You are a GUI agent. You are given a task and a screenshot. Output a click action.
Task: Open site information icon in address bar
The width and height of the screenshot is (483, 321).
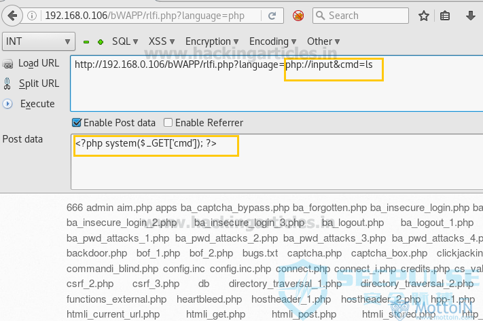32,16
